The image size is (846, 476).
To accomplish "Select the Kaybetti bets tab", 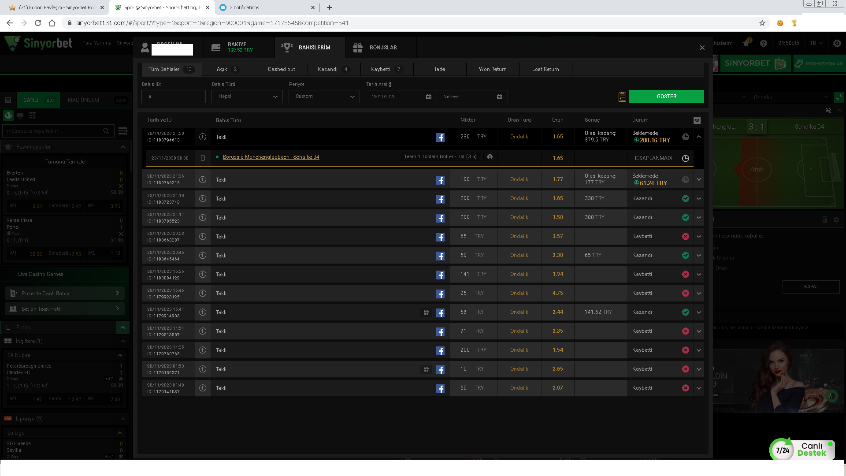I will pyautogui.click(x=386, y=69).
